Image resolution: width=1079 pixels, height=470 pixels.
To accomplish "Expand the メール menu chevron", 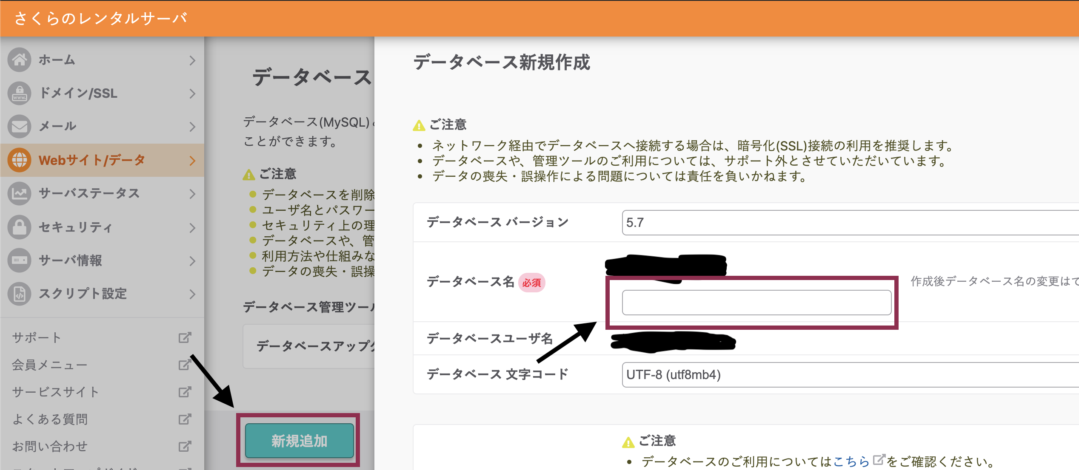I will [192, 127].
